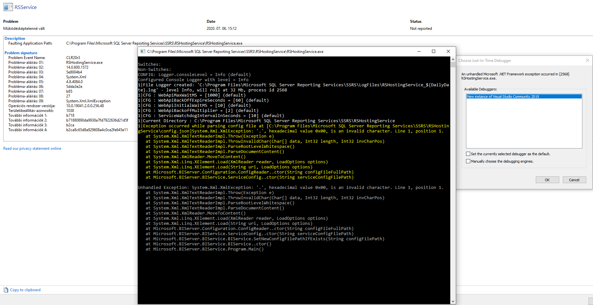The width and height of the screenshot is (593, 305).
Task: Click the 'Description' section heading
Action: (15, 38)
